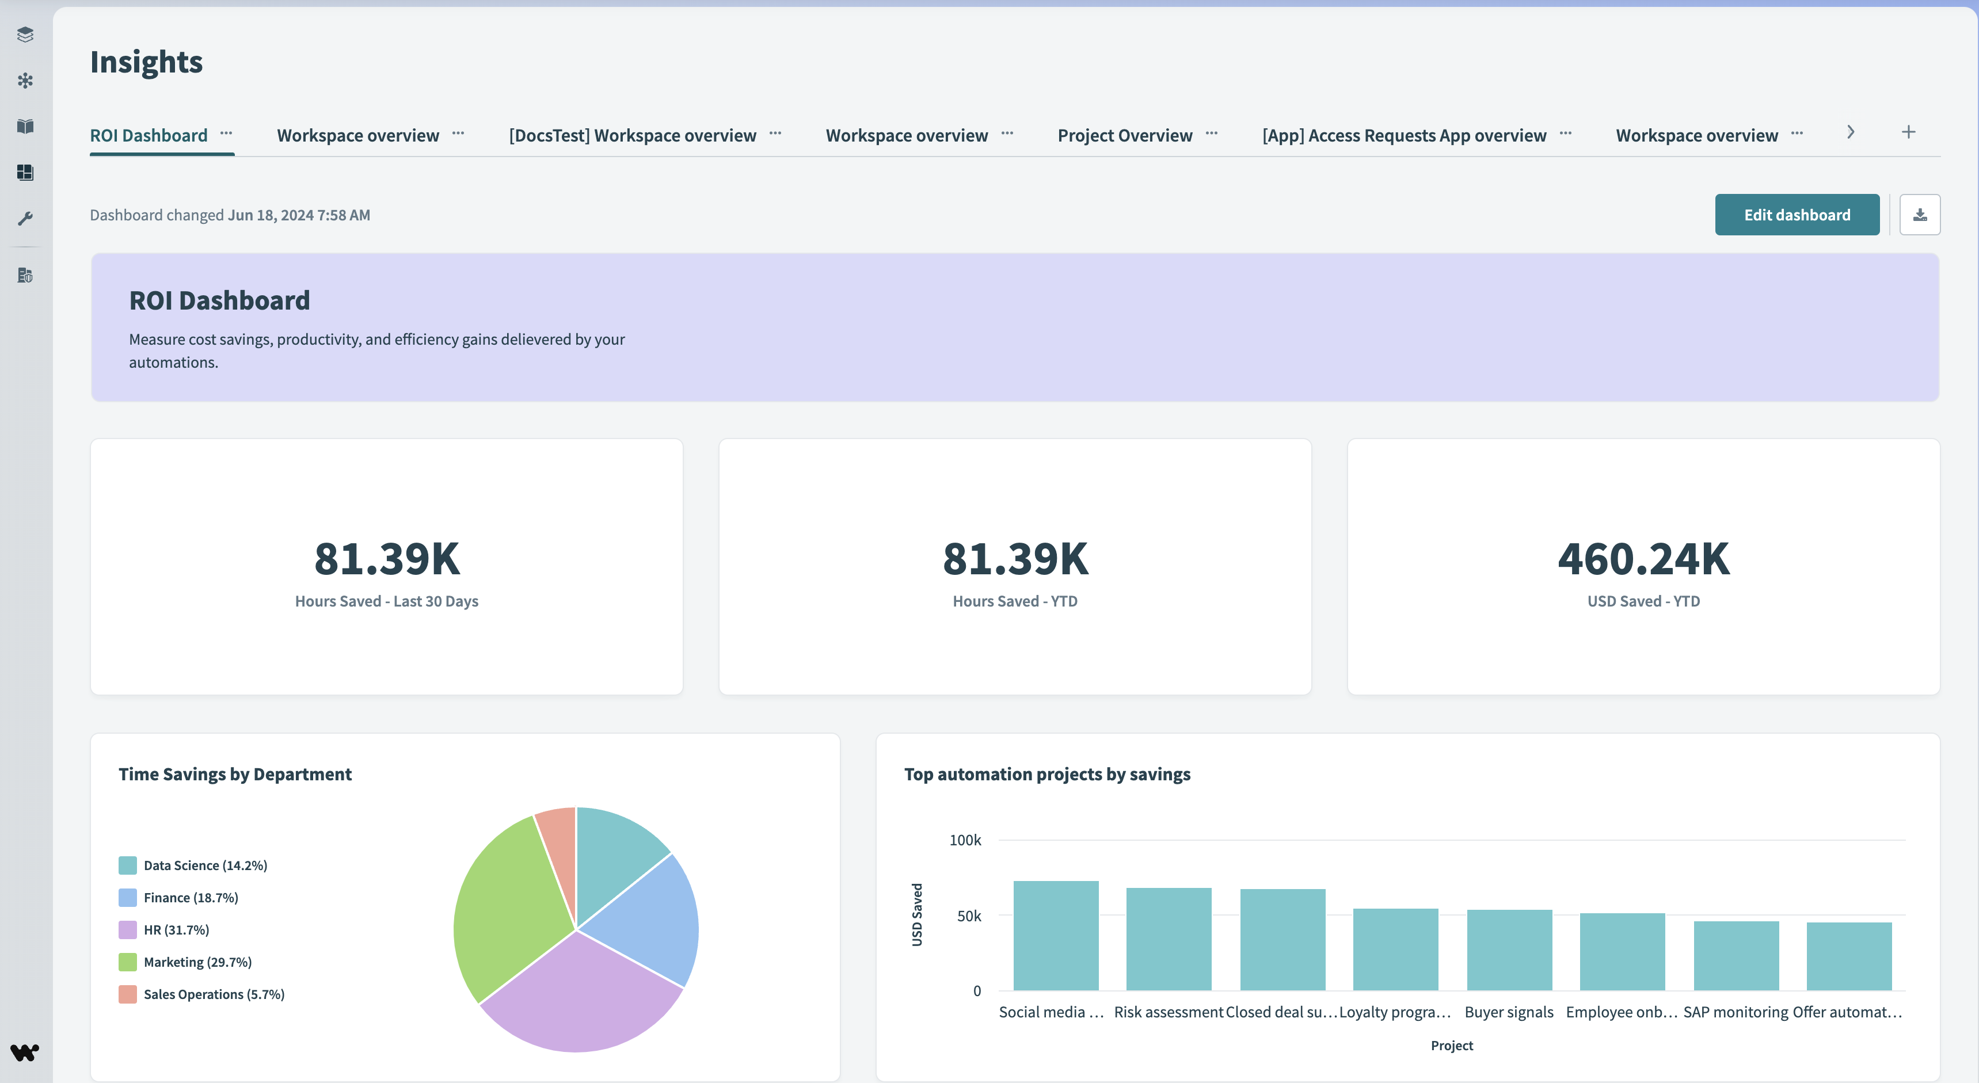Open the Library using the book icon
The height and width of the screenshot is (1083, 1979).
point(25,125)
